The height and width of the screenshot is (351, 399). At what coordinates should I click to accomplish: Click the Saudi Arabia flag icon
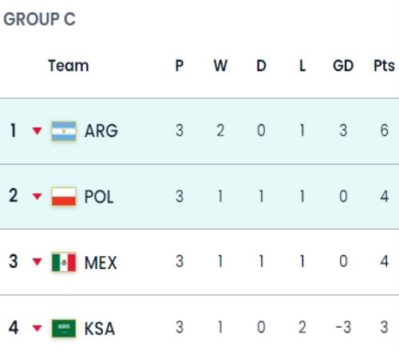64,328
